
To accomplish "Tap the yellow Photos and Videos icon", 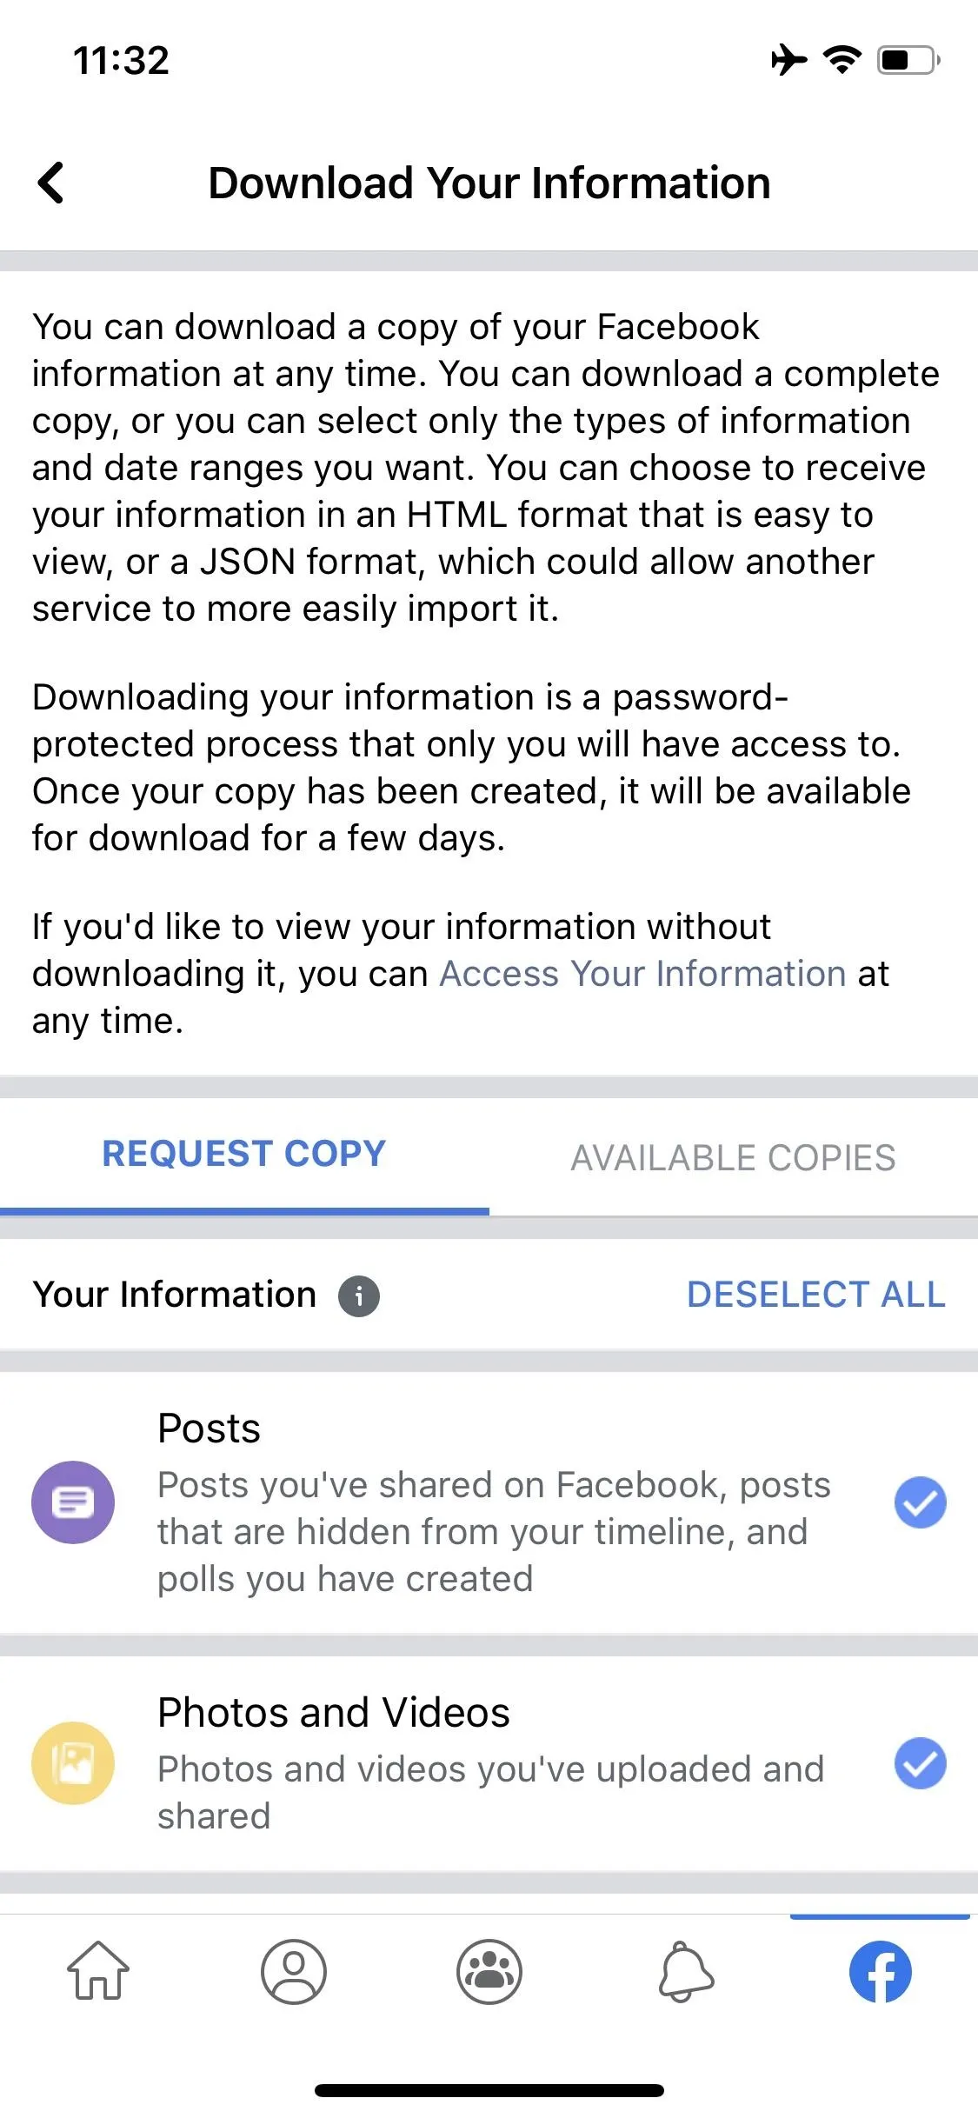I will 73,1763.
